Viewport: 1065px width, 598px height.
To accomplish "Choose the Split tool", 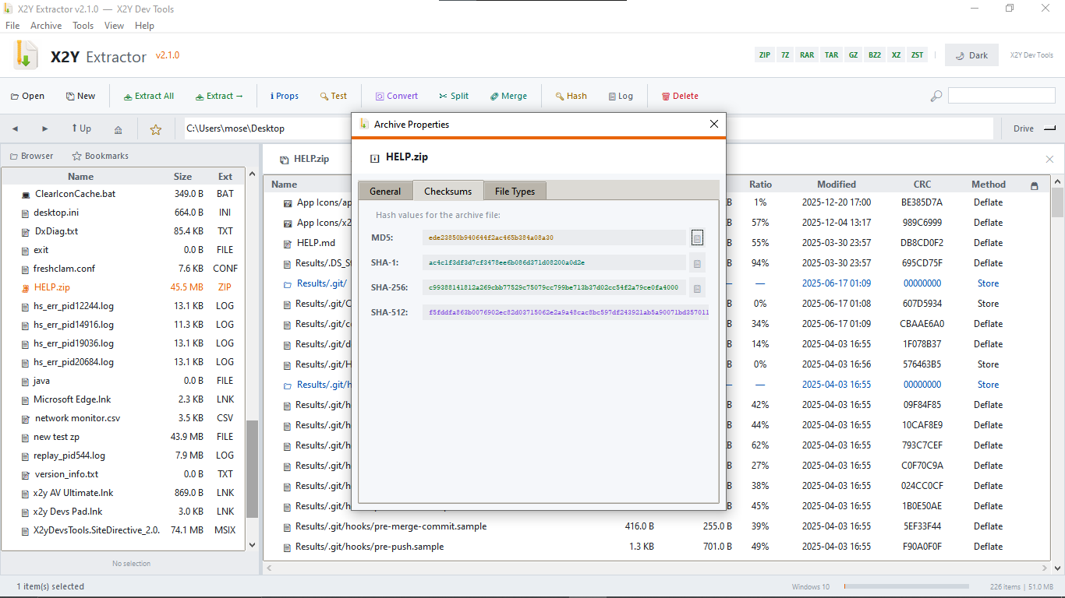I will [454, 97].
